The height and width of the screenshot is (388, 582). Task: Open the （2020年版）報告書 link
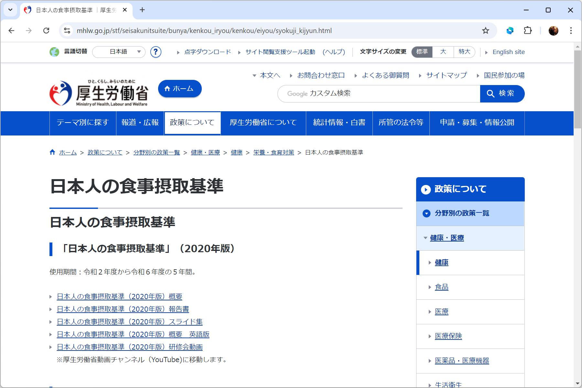point(123,309)
